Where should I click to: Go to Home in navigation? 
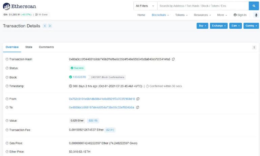[x=141, y=15]
